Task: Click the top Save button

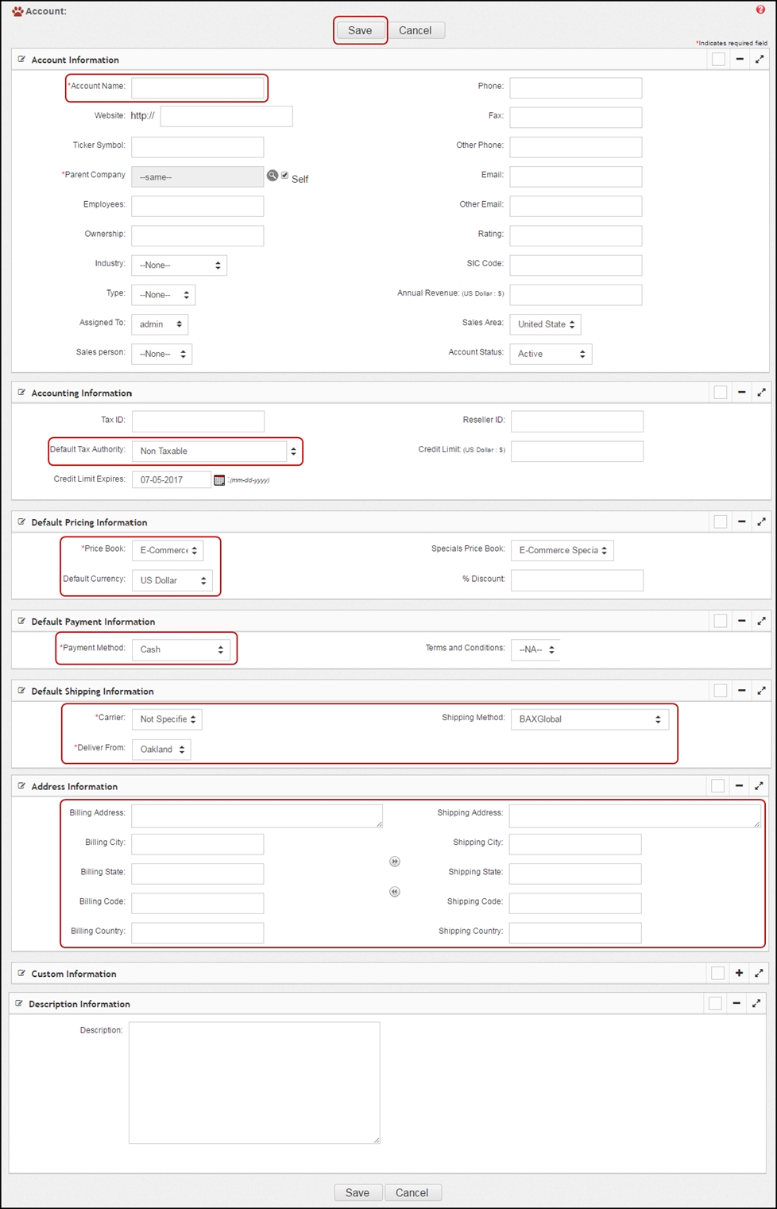Action: click(360, 30)
